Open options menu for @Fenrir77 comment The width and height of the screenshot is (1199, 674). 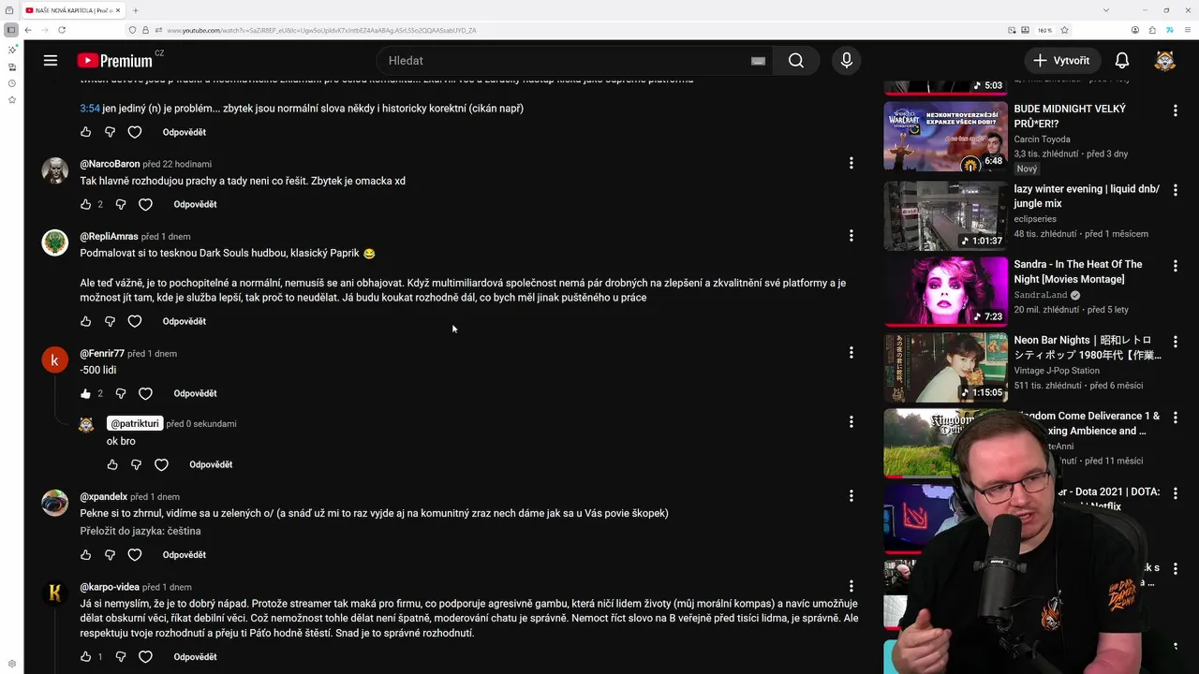(x=851, y=353)
